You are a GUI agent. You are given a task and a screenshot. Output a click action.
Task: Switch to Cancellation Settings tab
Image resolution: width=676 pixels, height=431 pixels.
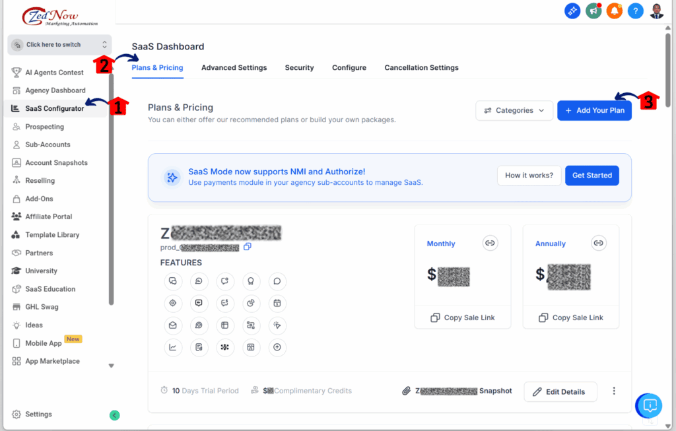coord(422,68)
